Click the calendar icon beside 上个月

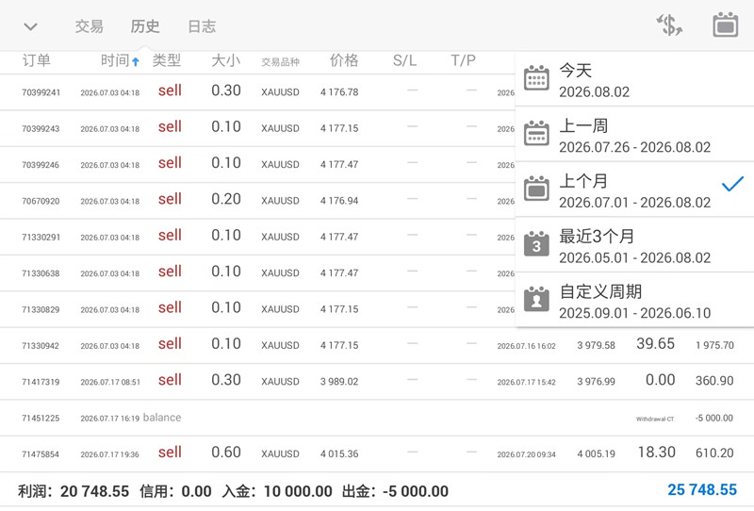(536, 189)
